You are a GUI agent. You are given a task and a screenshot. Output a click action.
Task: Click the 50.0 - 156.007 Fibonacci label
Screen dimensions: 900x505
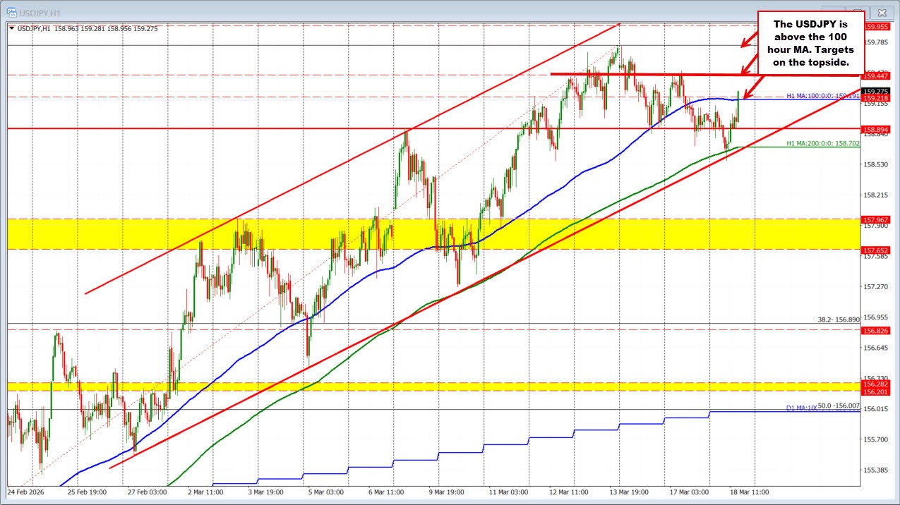[x=838, y=406]
